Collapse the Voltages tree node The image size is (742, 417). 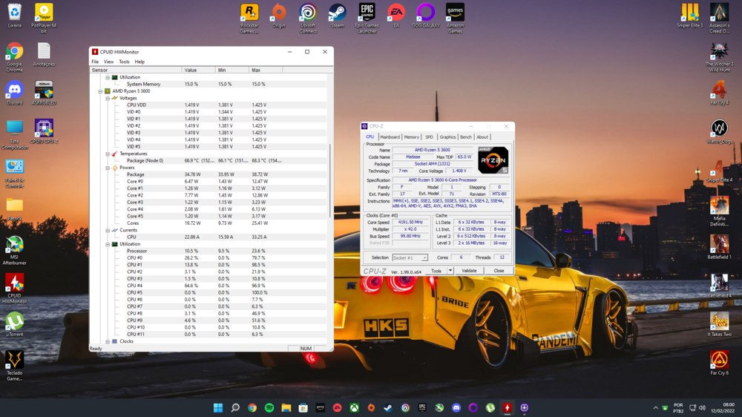[x=108, y=98]
